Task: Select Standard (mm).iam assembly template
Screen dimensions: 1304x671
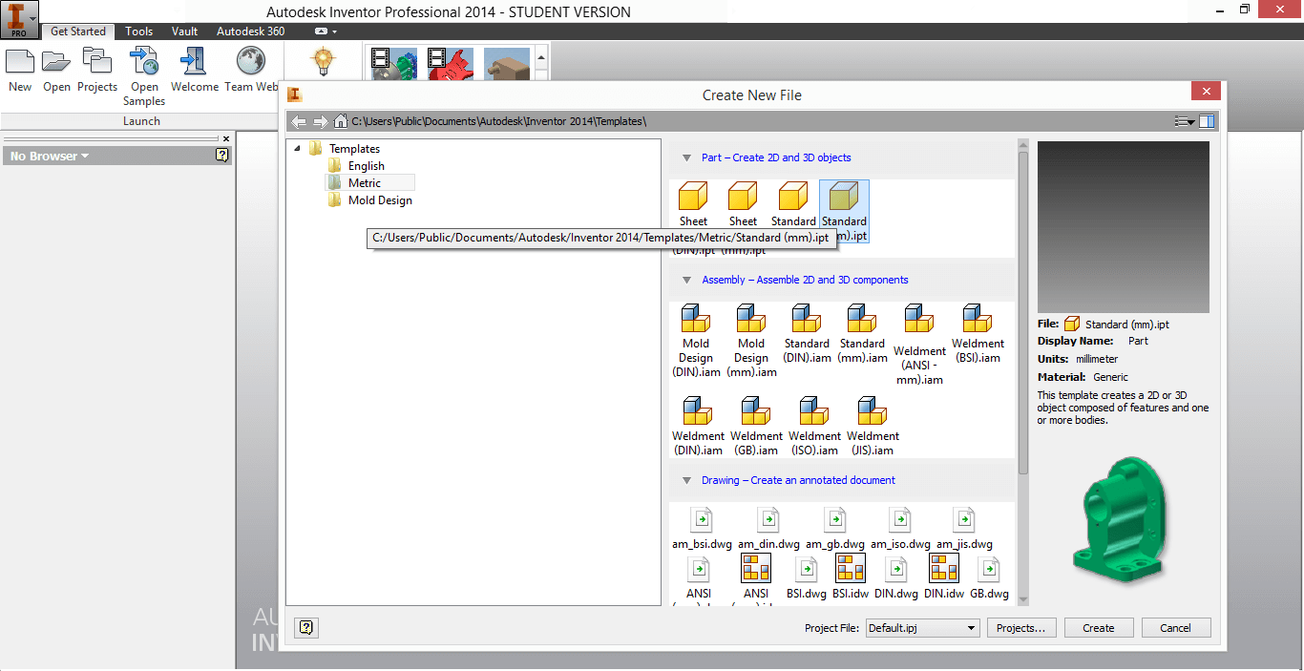Action: point(862,335)
